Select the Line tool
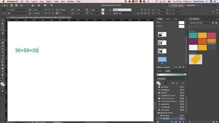Image resolution: width=219 pixels, height=123 pixels. (2, 40)
